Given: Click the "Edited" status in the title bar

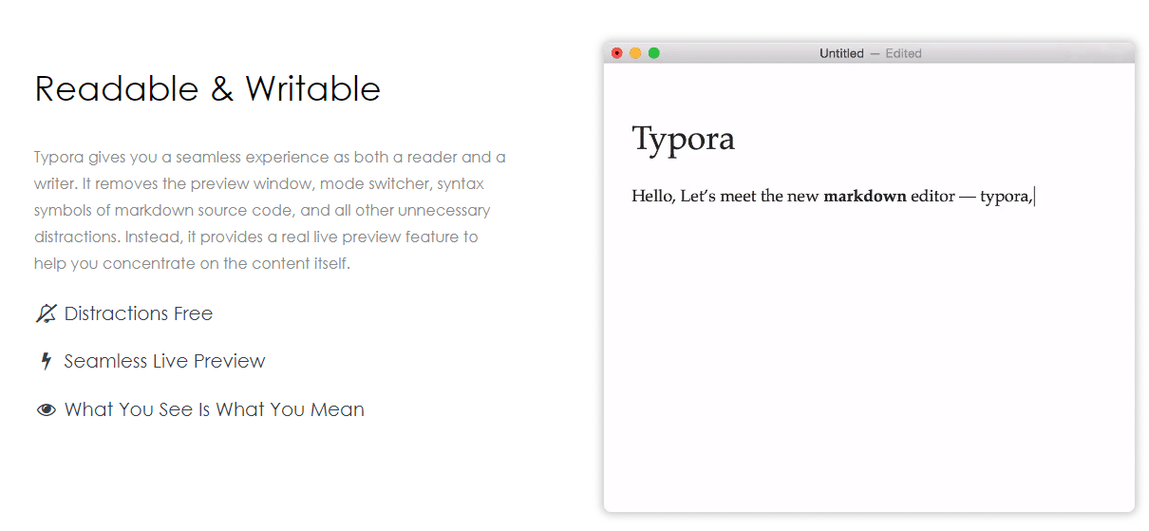Looking at the screenshot, I should point(903,53).
